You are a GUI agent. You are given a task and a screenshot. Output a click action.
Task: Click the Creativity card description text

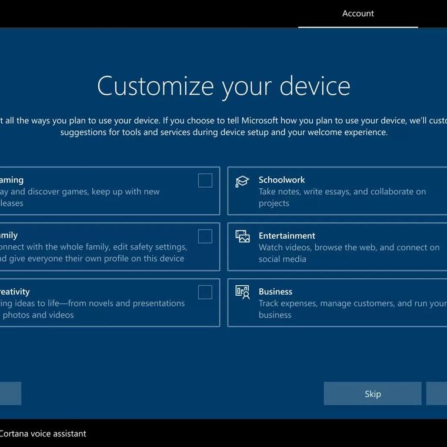pyautogui.click(x=92, y=309)
